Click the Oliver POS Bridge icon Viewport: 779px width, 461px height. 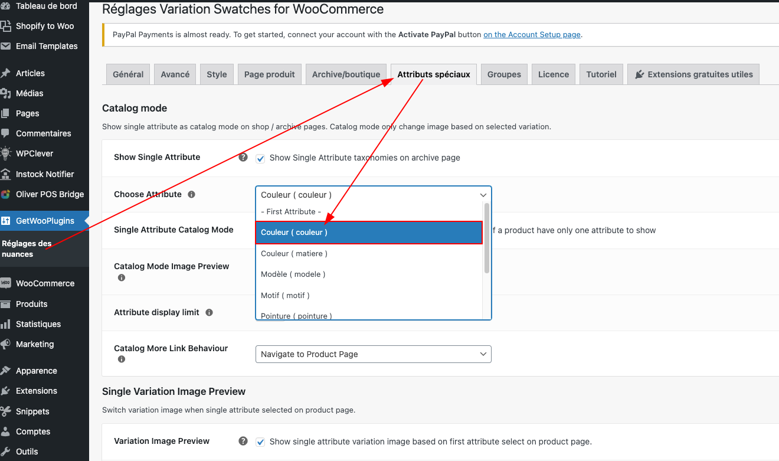pos(5,194)
